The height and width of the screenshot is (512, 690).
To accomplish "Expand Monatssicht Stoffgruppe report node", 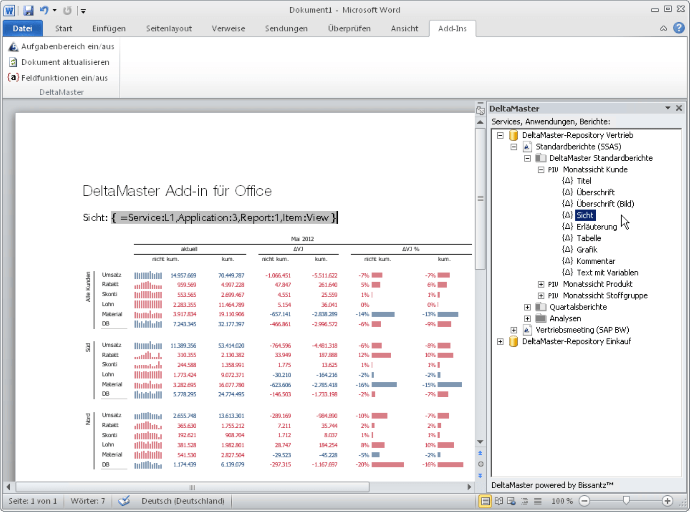I will 541,296.
